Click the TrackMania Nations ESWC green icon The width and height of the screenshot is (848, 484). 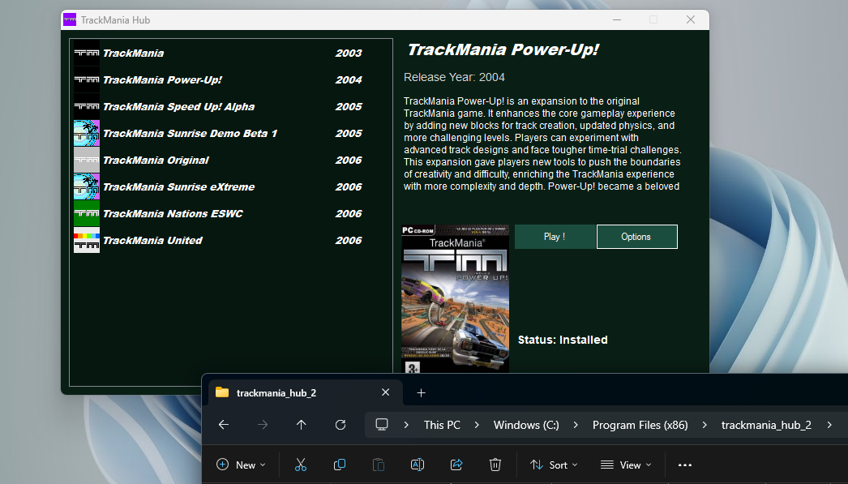coord(86,213)
